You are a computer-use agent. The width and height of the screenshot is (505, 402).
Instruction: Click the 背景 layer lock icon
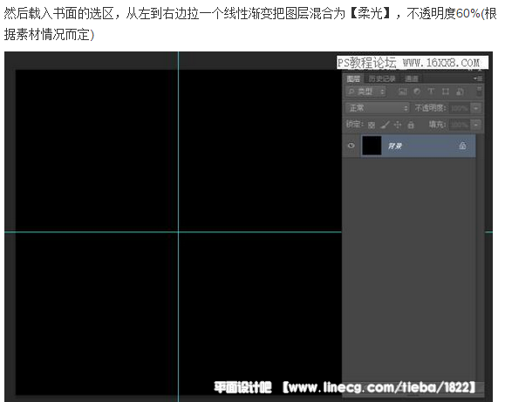(462, 146)
